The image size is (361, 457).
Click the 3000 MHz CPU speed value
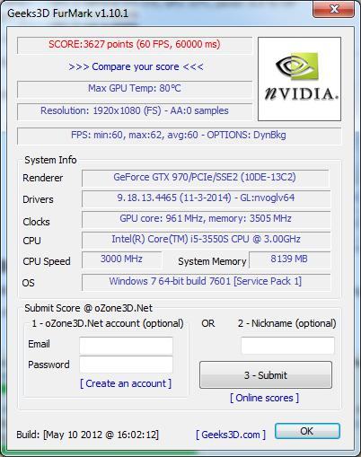[x=121, y=259]
